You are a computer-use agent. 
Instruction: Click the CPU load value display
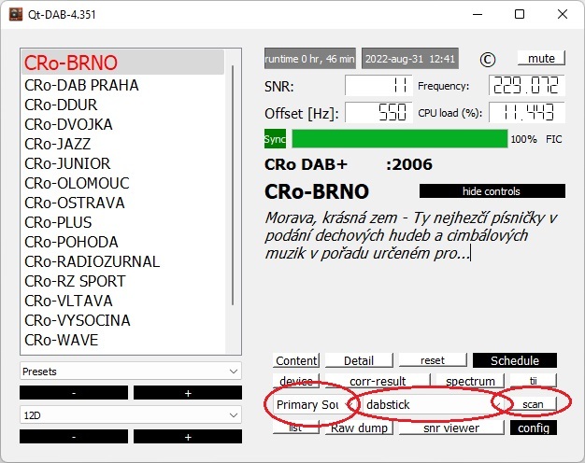point(527,112)
